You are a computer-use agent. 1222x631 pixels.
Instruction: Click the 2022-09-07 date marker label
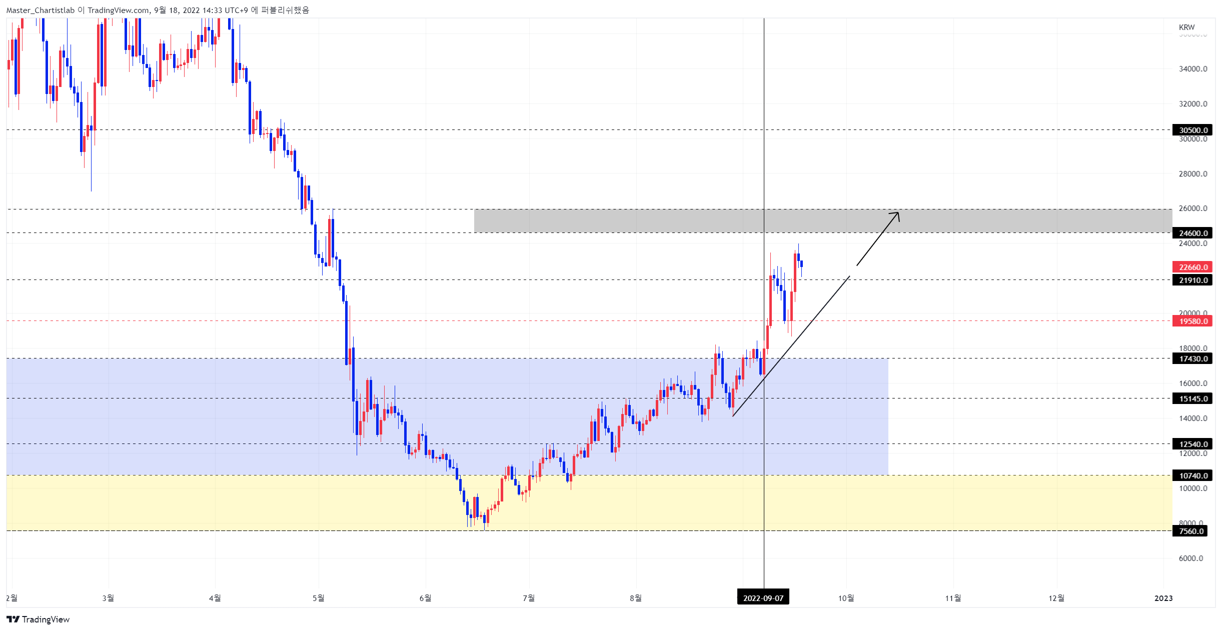[763, 598]
